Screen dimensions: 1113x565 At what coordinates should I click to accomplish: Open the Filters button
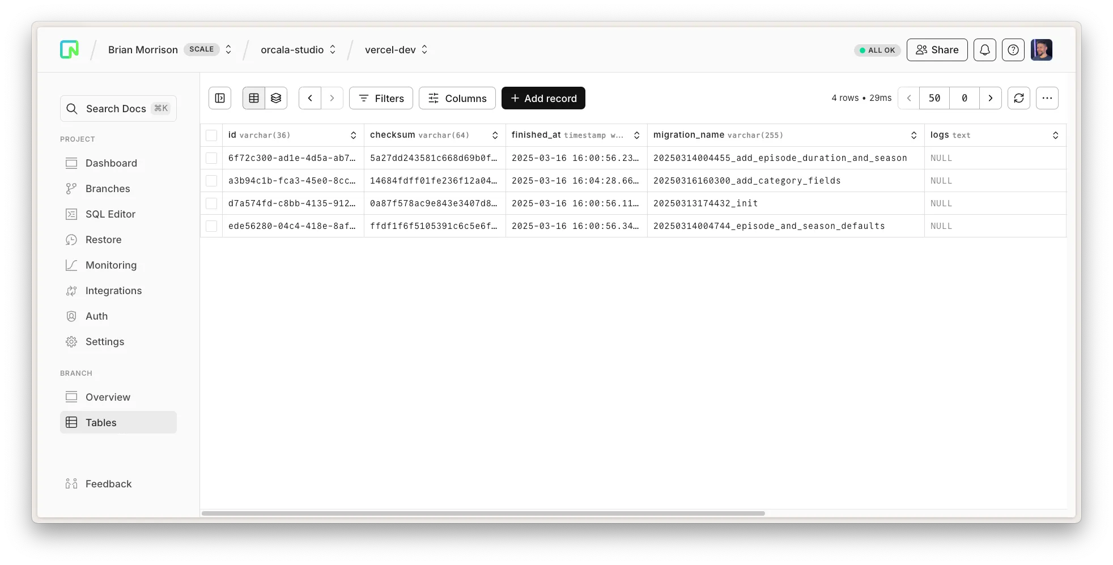381,98
